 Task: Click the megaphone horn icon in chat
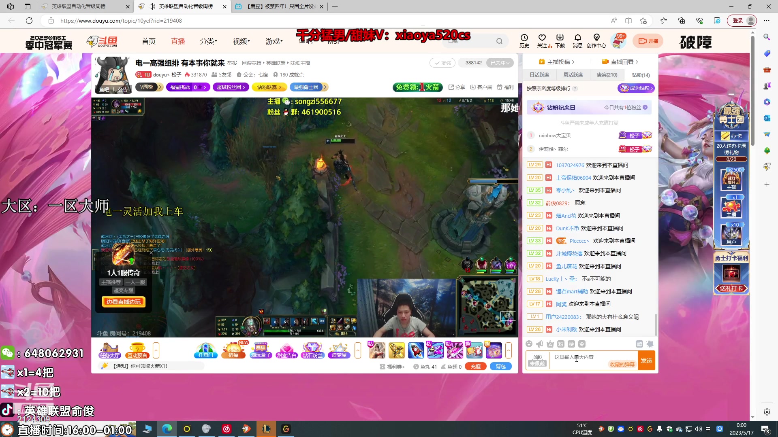540,344
